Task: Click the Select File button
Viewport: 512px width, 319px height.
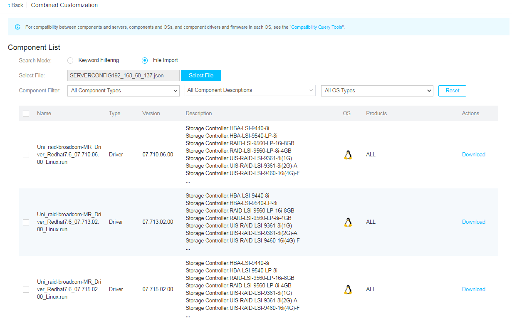Action: [x=201, y=75]
